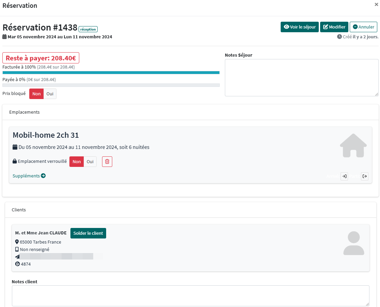The height and width of the screenshot is (307, 380).
Task: Click the Facturée à 100% progress bar
Action: [111, 73]
